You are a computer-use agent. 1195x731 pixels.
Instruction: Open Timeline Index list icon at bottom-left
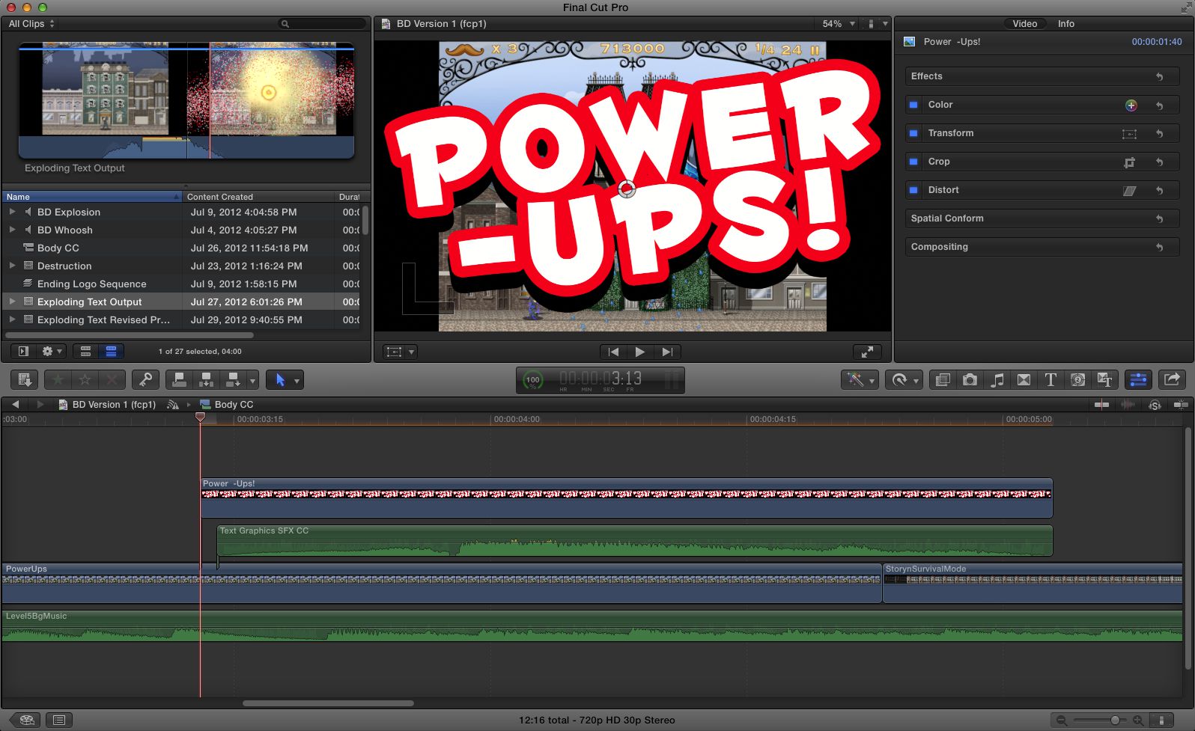pyautogui.click(x=59, y=720)
